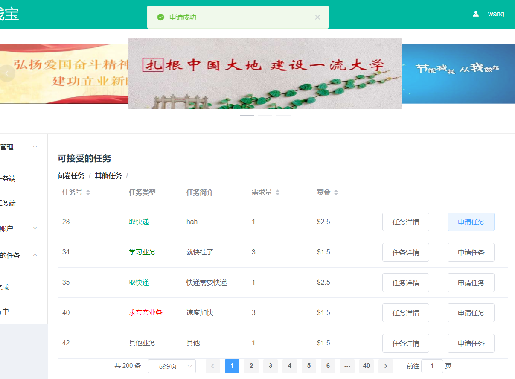Close the 申请成功 notification
This screenshot has width=515, height=379.
(317, 17)
